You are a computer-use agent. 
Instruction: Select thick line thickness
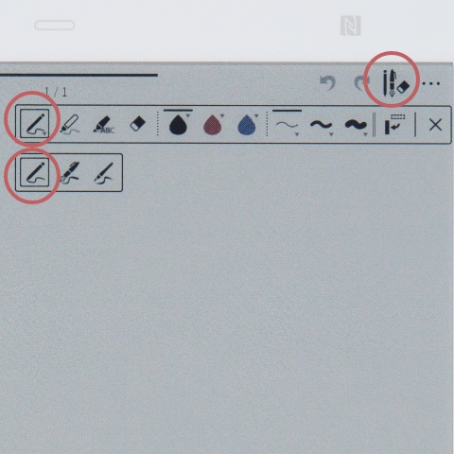[x=356, y=126]
